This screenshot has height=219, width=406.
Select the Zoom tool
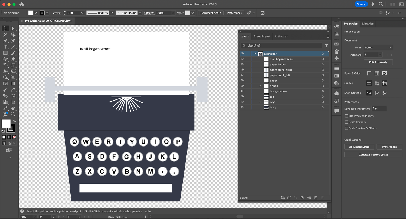tap(13, 114)
